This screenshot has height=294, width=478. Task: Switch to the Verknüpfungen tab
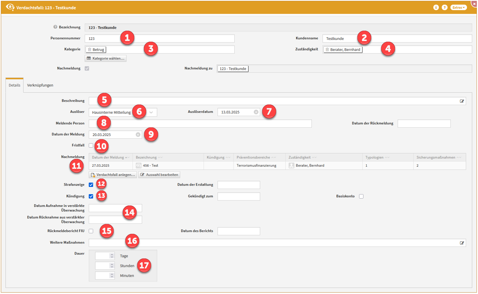pos(40,85)
